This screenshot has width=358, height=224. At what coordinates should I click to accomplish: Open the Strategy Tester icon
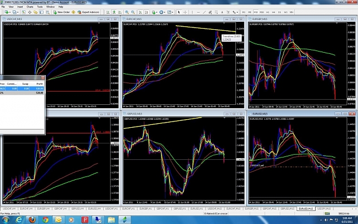pyautogui.click(x=48, y=12)
